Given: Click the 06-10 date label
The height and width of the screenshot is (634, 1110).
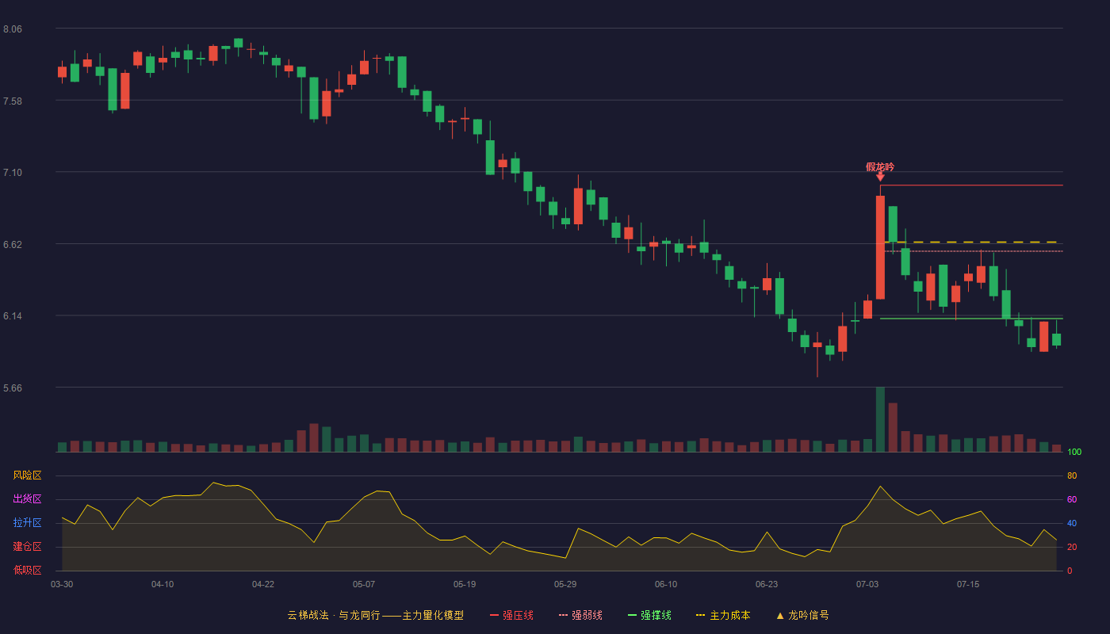Looking at the screenshot, I should coord(666,584).
